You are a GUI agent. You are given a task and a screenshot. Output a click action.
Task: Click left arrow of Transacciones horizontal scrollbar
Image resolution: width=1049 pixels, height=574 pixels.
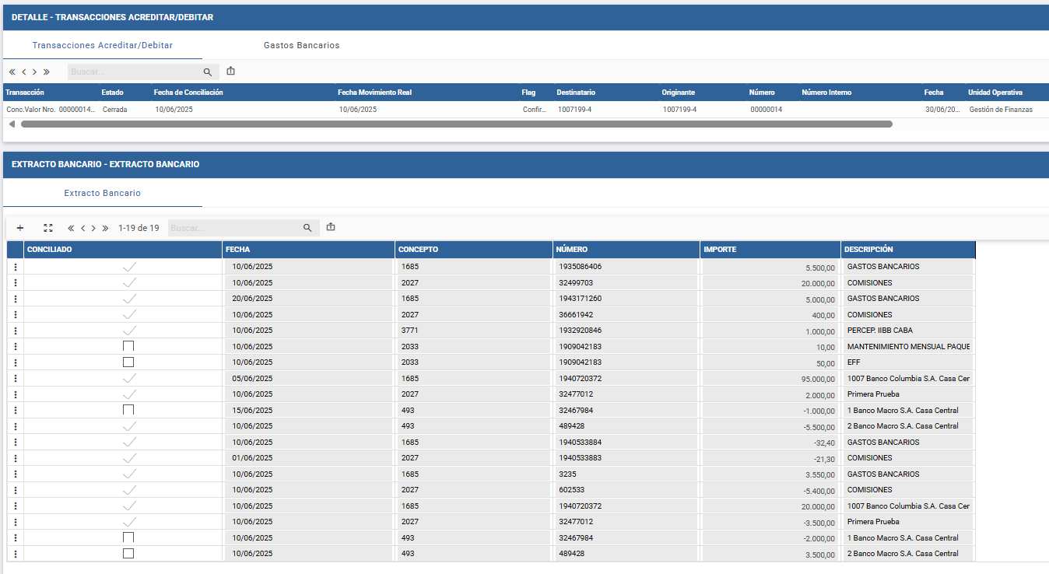[12, 124]
